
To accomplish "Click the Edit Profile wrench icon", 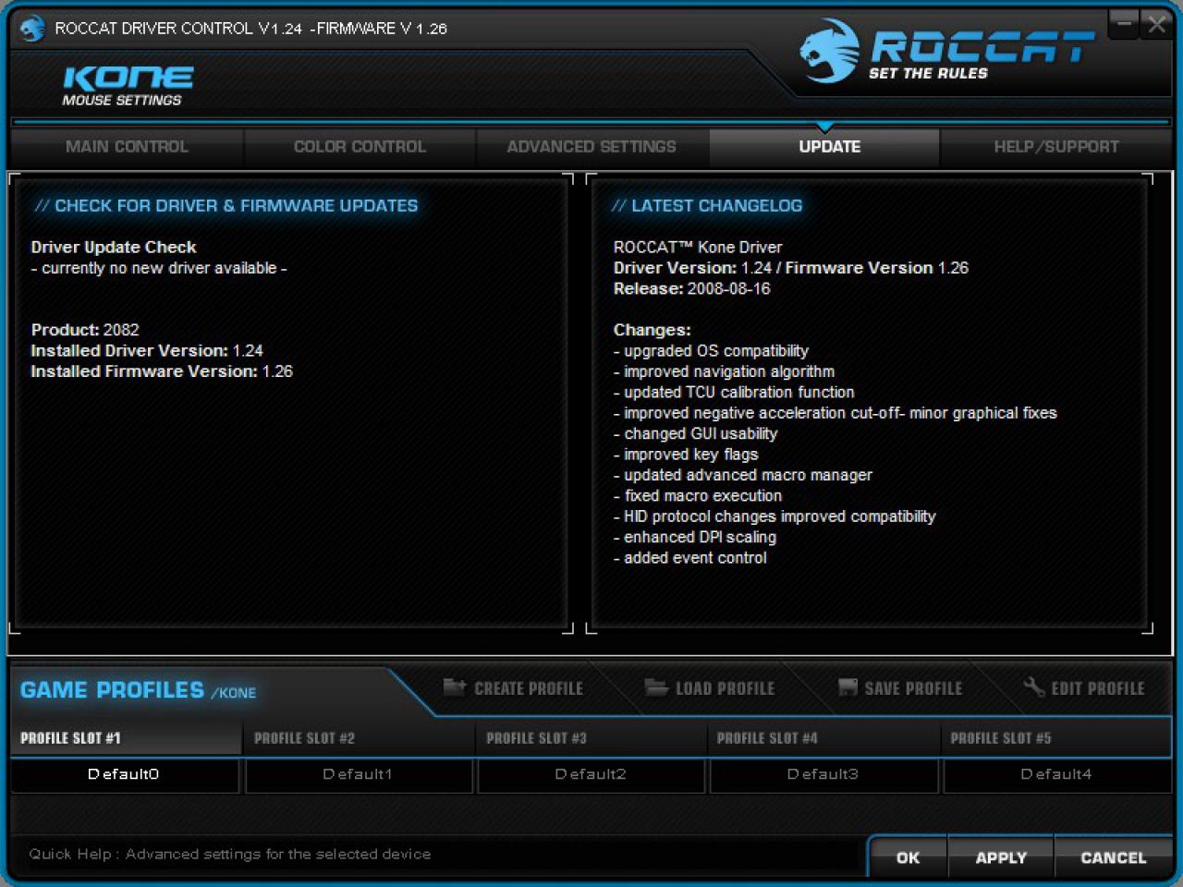I will click(x=1034, y=687).
